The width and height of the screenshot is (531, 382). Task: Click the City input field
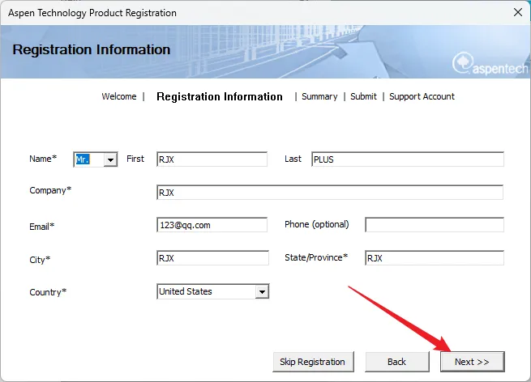[x=212, y=258]
